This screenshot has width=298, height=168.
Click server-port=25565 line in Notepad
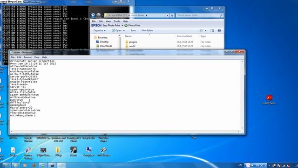[x=24, y=77]
